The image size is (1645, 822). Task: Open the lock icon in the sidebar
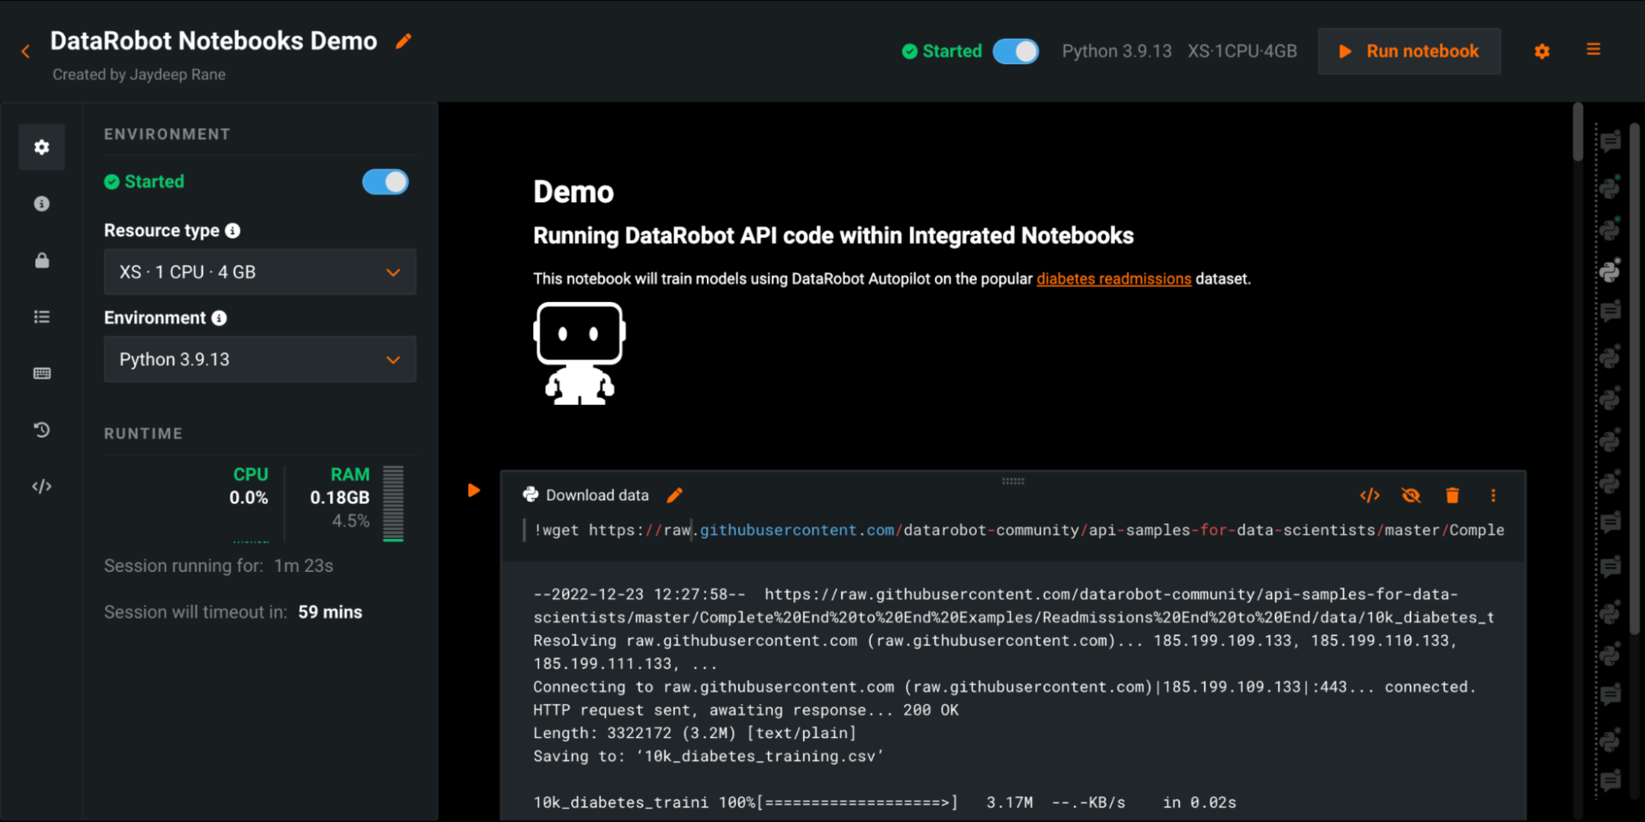(42, 260)
